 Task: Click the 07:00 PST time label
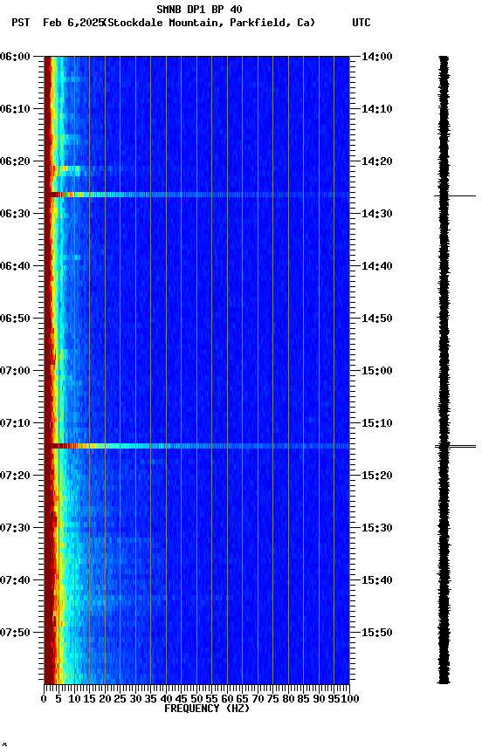click(x=16, y=371)
